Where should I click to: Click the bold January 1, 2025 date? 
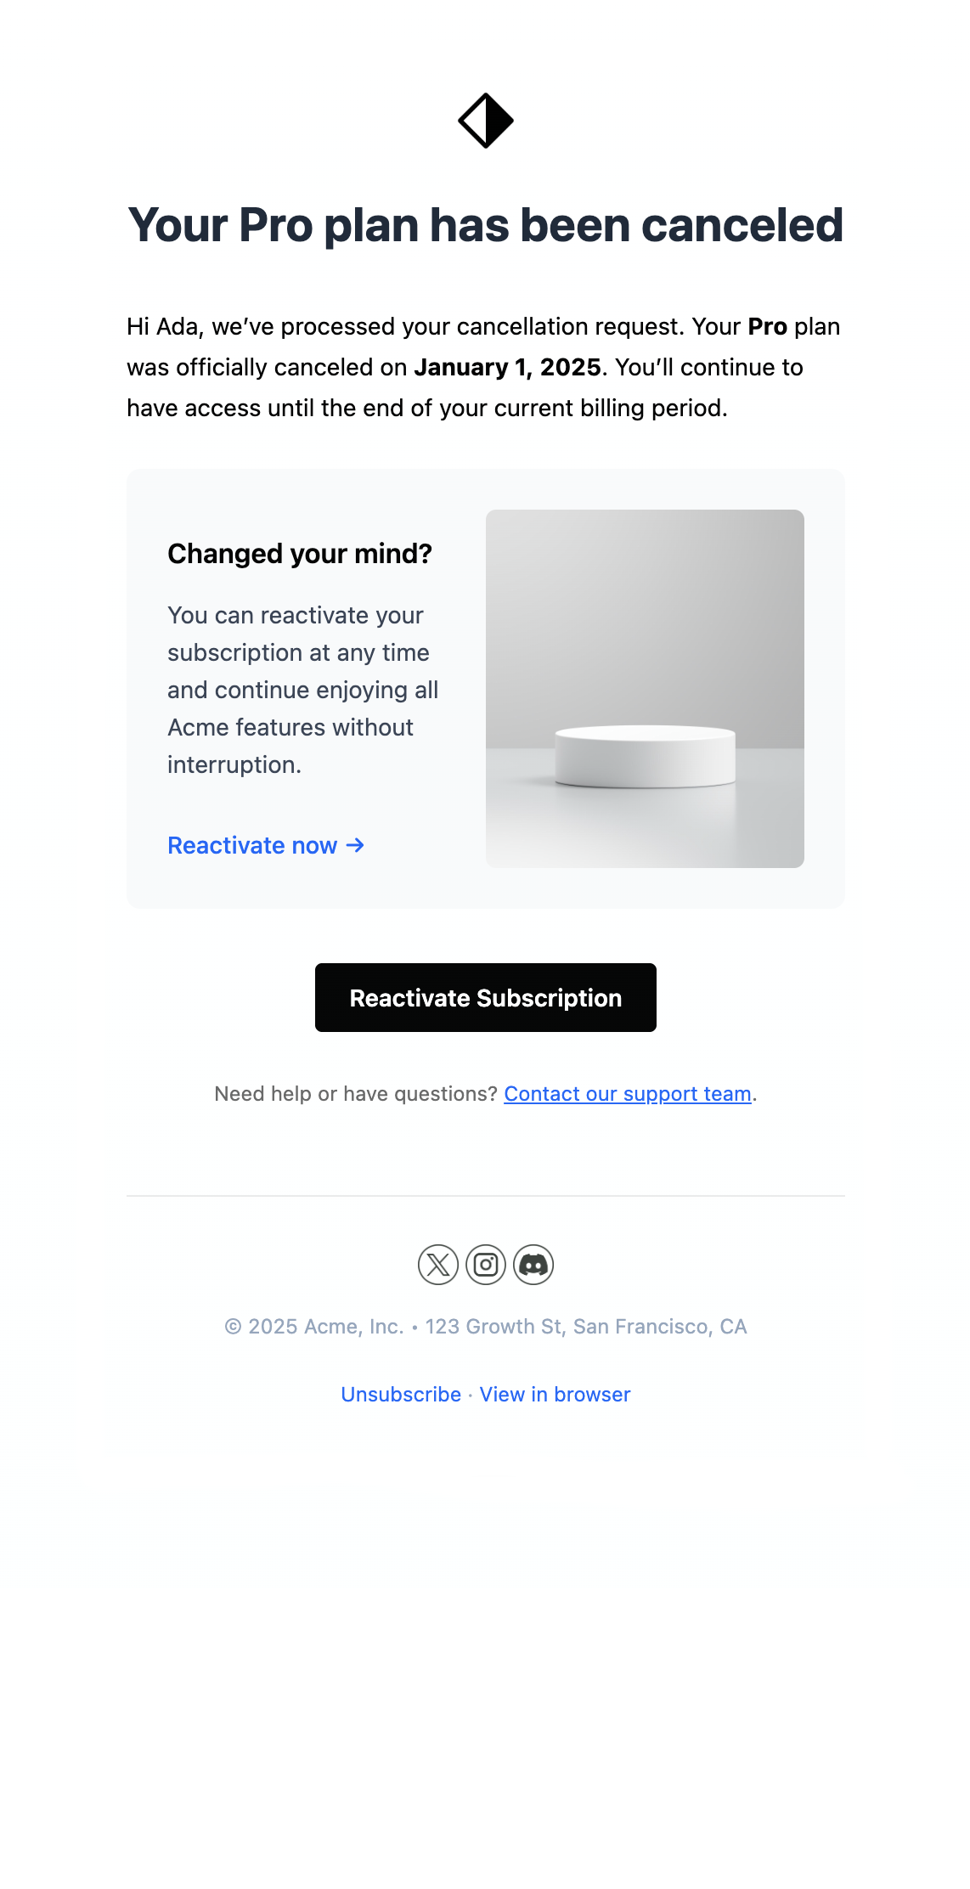coord(508,367)
